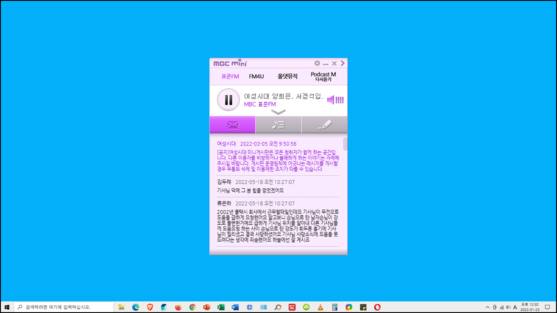
Task: Launch Firefox from taskbar
Action: (x=178, y=307)
